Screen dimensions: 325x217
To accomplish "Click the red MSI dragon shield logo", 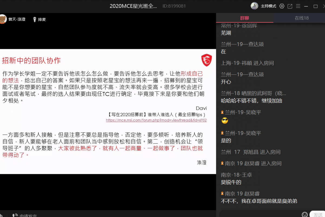I will point(206,60).
